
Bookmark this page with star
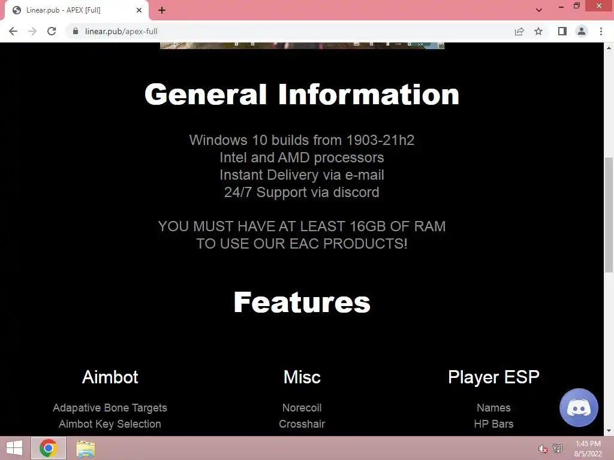click(538, 31)
